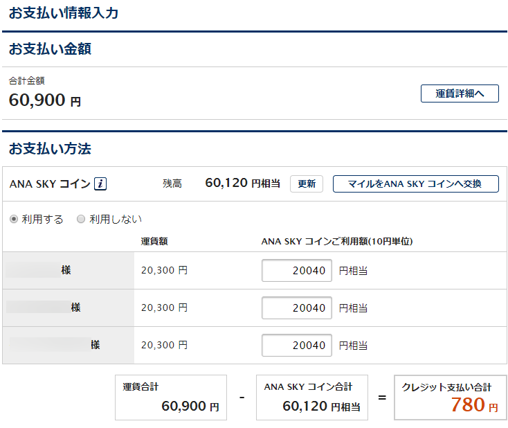Viewport: 508px width, 428px height.
Task: Click the ANA SKY コインご利用額 column header
Action: click(x=337, y=242)
